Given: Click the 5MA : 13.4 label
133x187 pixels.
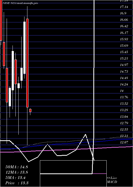Looking at the screenshot, I should [15, 178].
